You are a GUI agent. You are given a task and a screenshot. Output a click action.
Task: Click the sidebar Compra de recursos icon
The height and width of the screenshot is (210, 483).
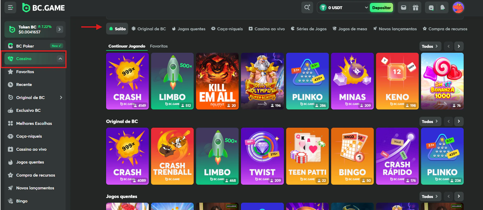point(10,175)
